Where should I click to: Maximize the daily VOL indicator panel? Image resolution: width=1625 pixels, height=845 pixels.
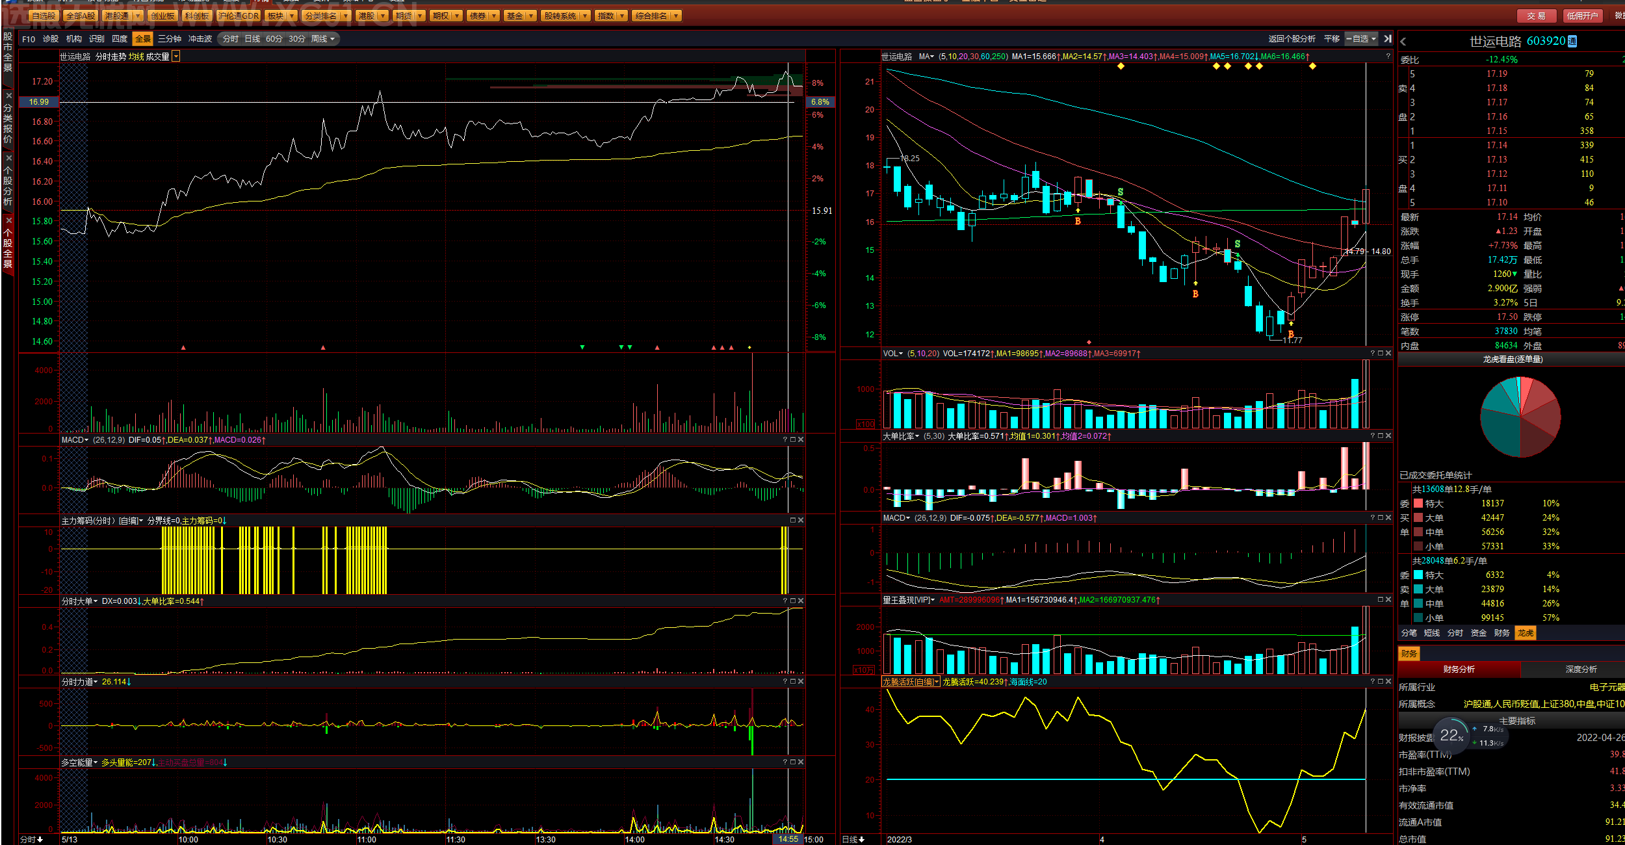point(1381,354)
